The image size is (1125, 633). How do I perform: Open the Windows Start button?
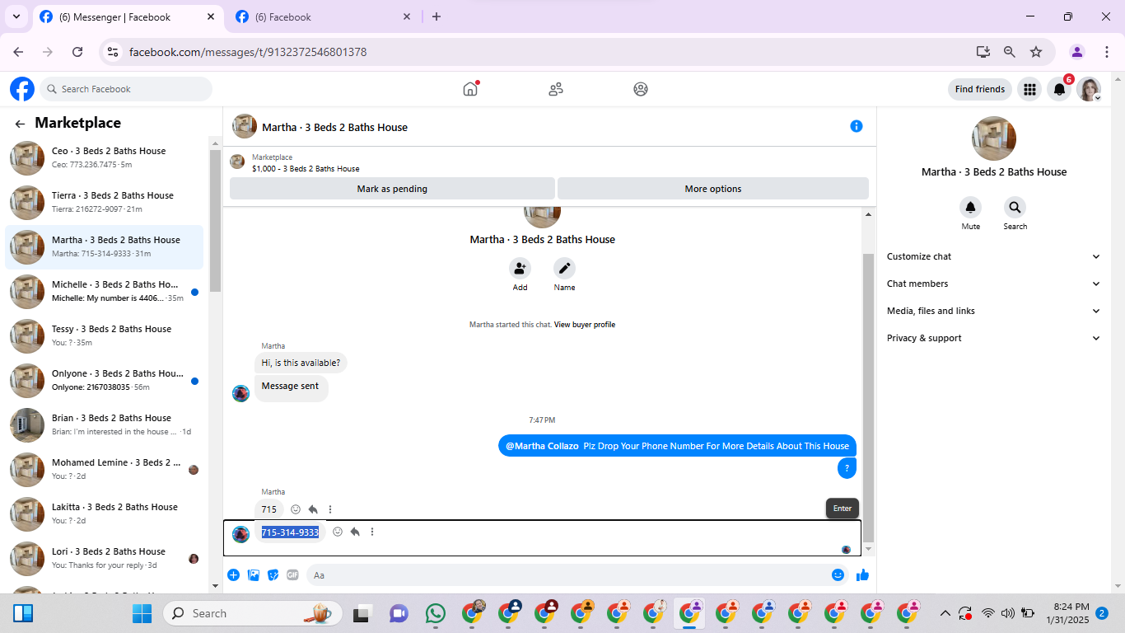[x=142, y=613]
